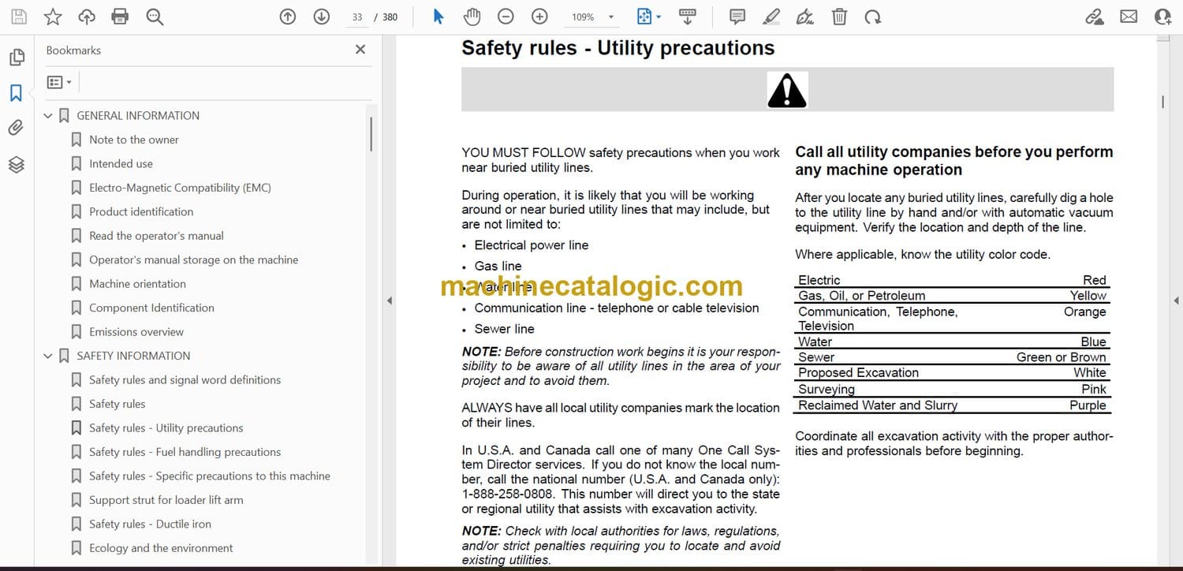
Task: Open the Layers panel
Action: [x=17, y=164]
